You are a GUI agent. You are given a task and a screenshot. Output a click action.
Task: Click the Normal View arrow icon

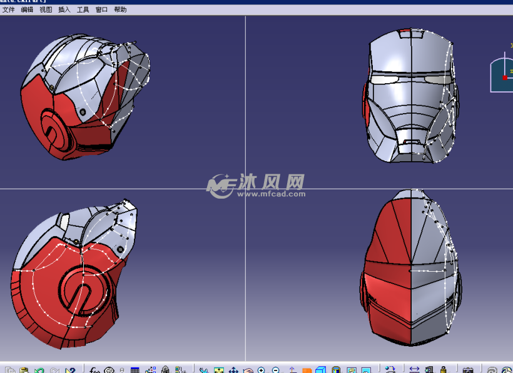[x=292, y=370]
